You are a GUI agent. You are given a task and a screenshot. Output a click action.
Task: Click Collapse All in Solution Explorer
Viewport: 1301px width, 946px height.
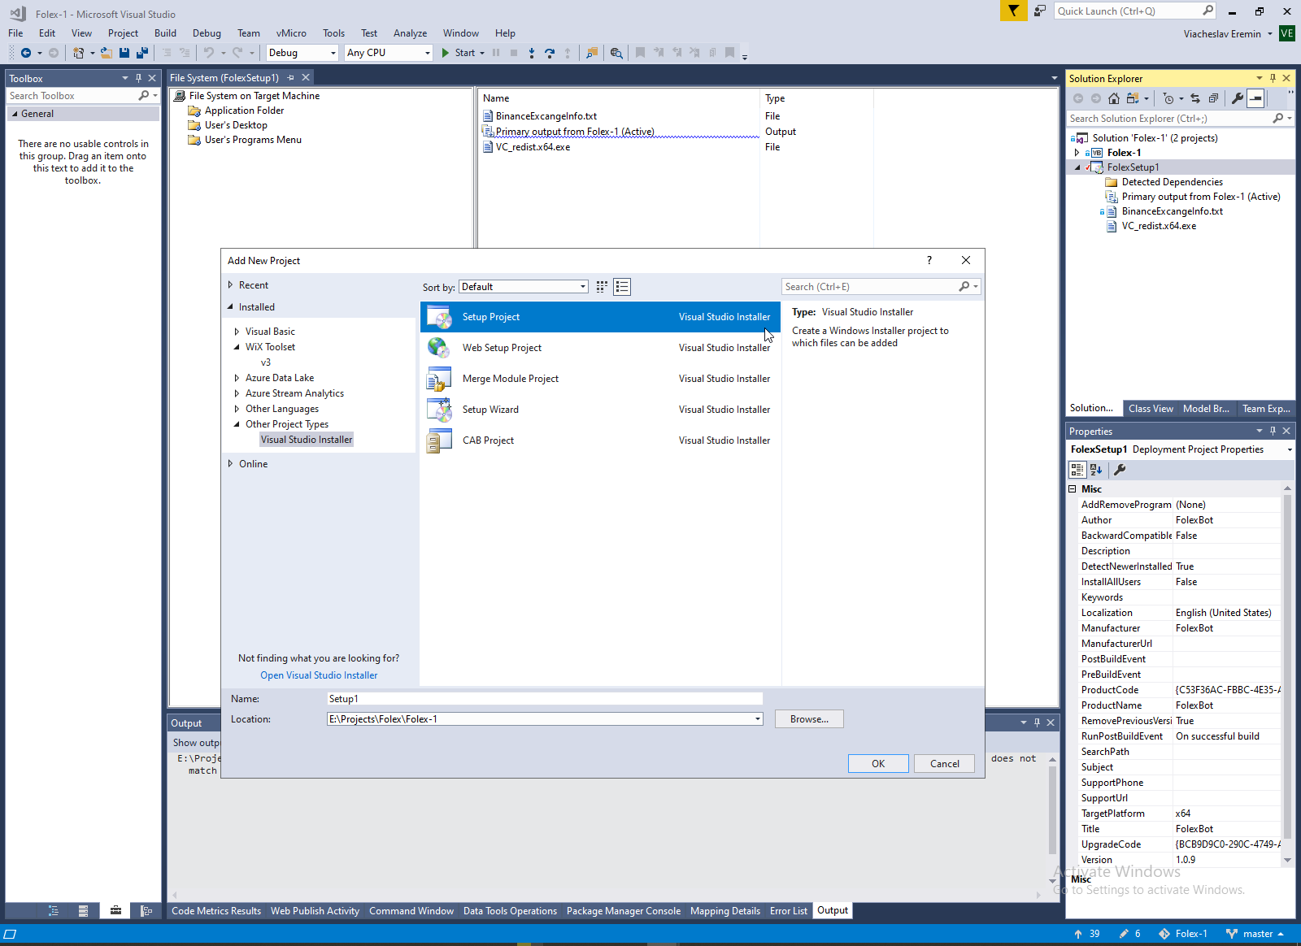1213,98
